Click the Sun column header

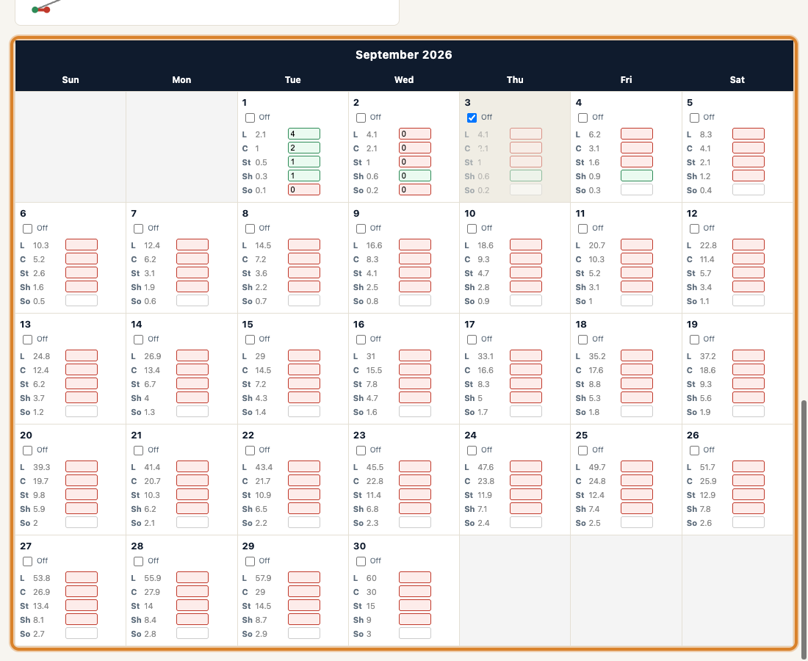click(x=71, y=80)
